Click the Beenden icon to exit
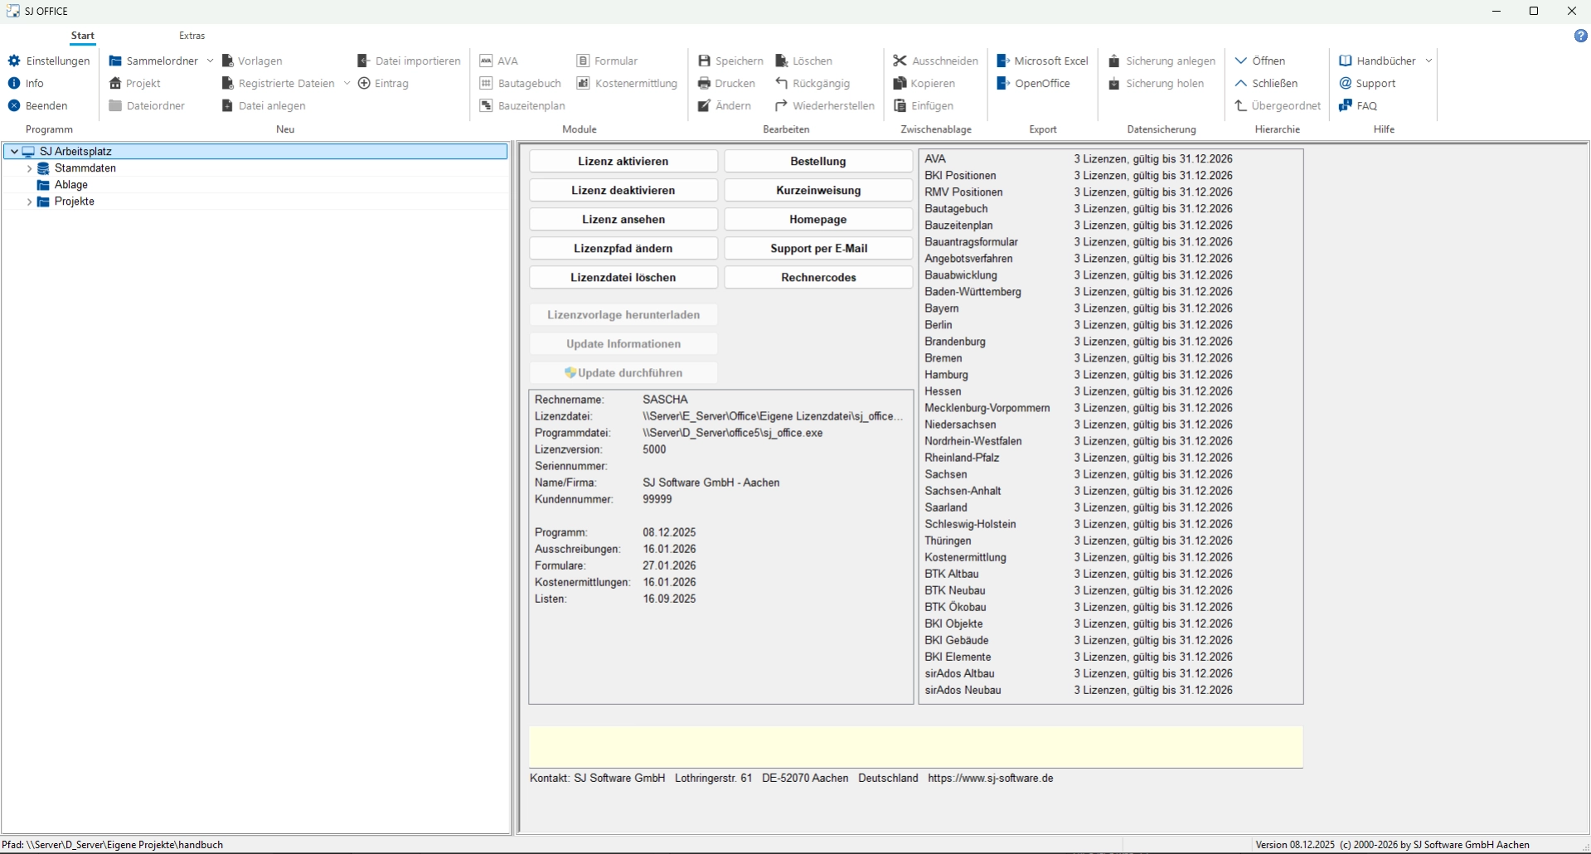1591x854 pixels. pyautogui.click(x=14, y=106)
